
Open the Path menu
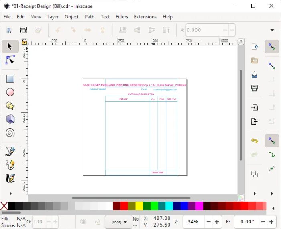coord(90,17)
